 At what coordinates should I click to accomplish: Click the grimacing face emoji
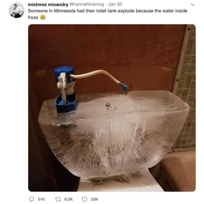(43, 17)
